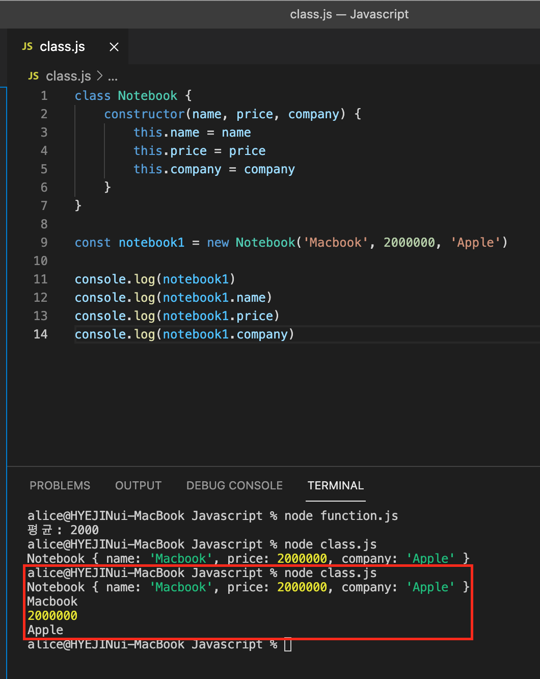The height and width of the screenshot is (679, 540).
Task: Place cursor on 'class Notebook {' line
Action: pyautogui.click(x=133, y=96)
